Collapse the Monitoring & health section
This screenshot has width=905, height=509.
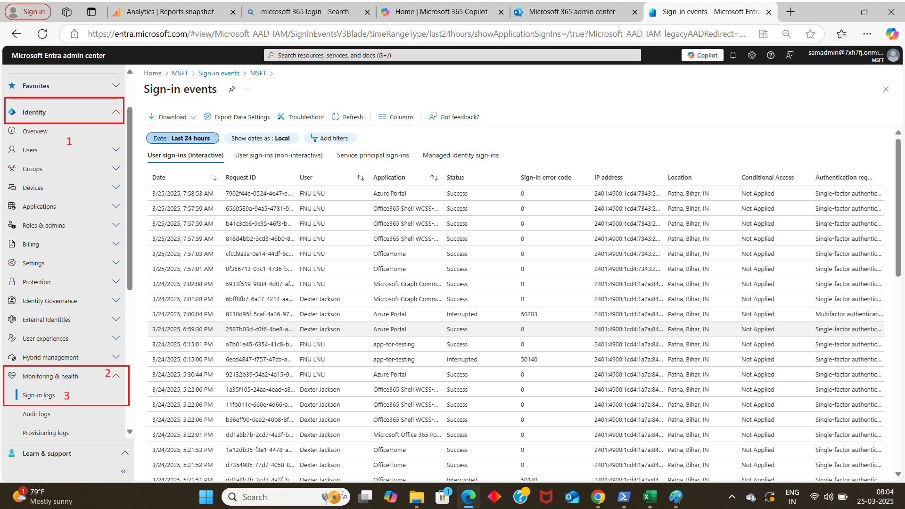115,376
